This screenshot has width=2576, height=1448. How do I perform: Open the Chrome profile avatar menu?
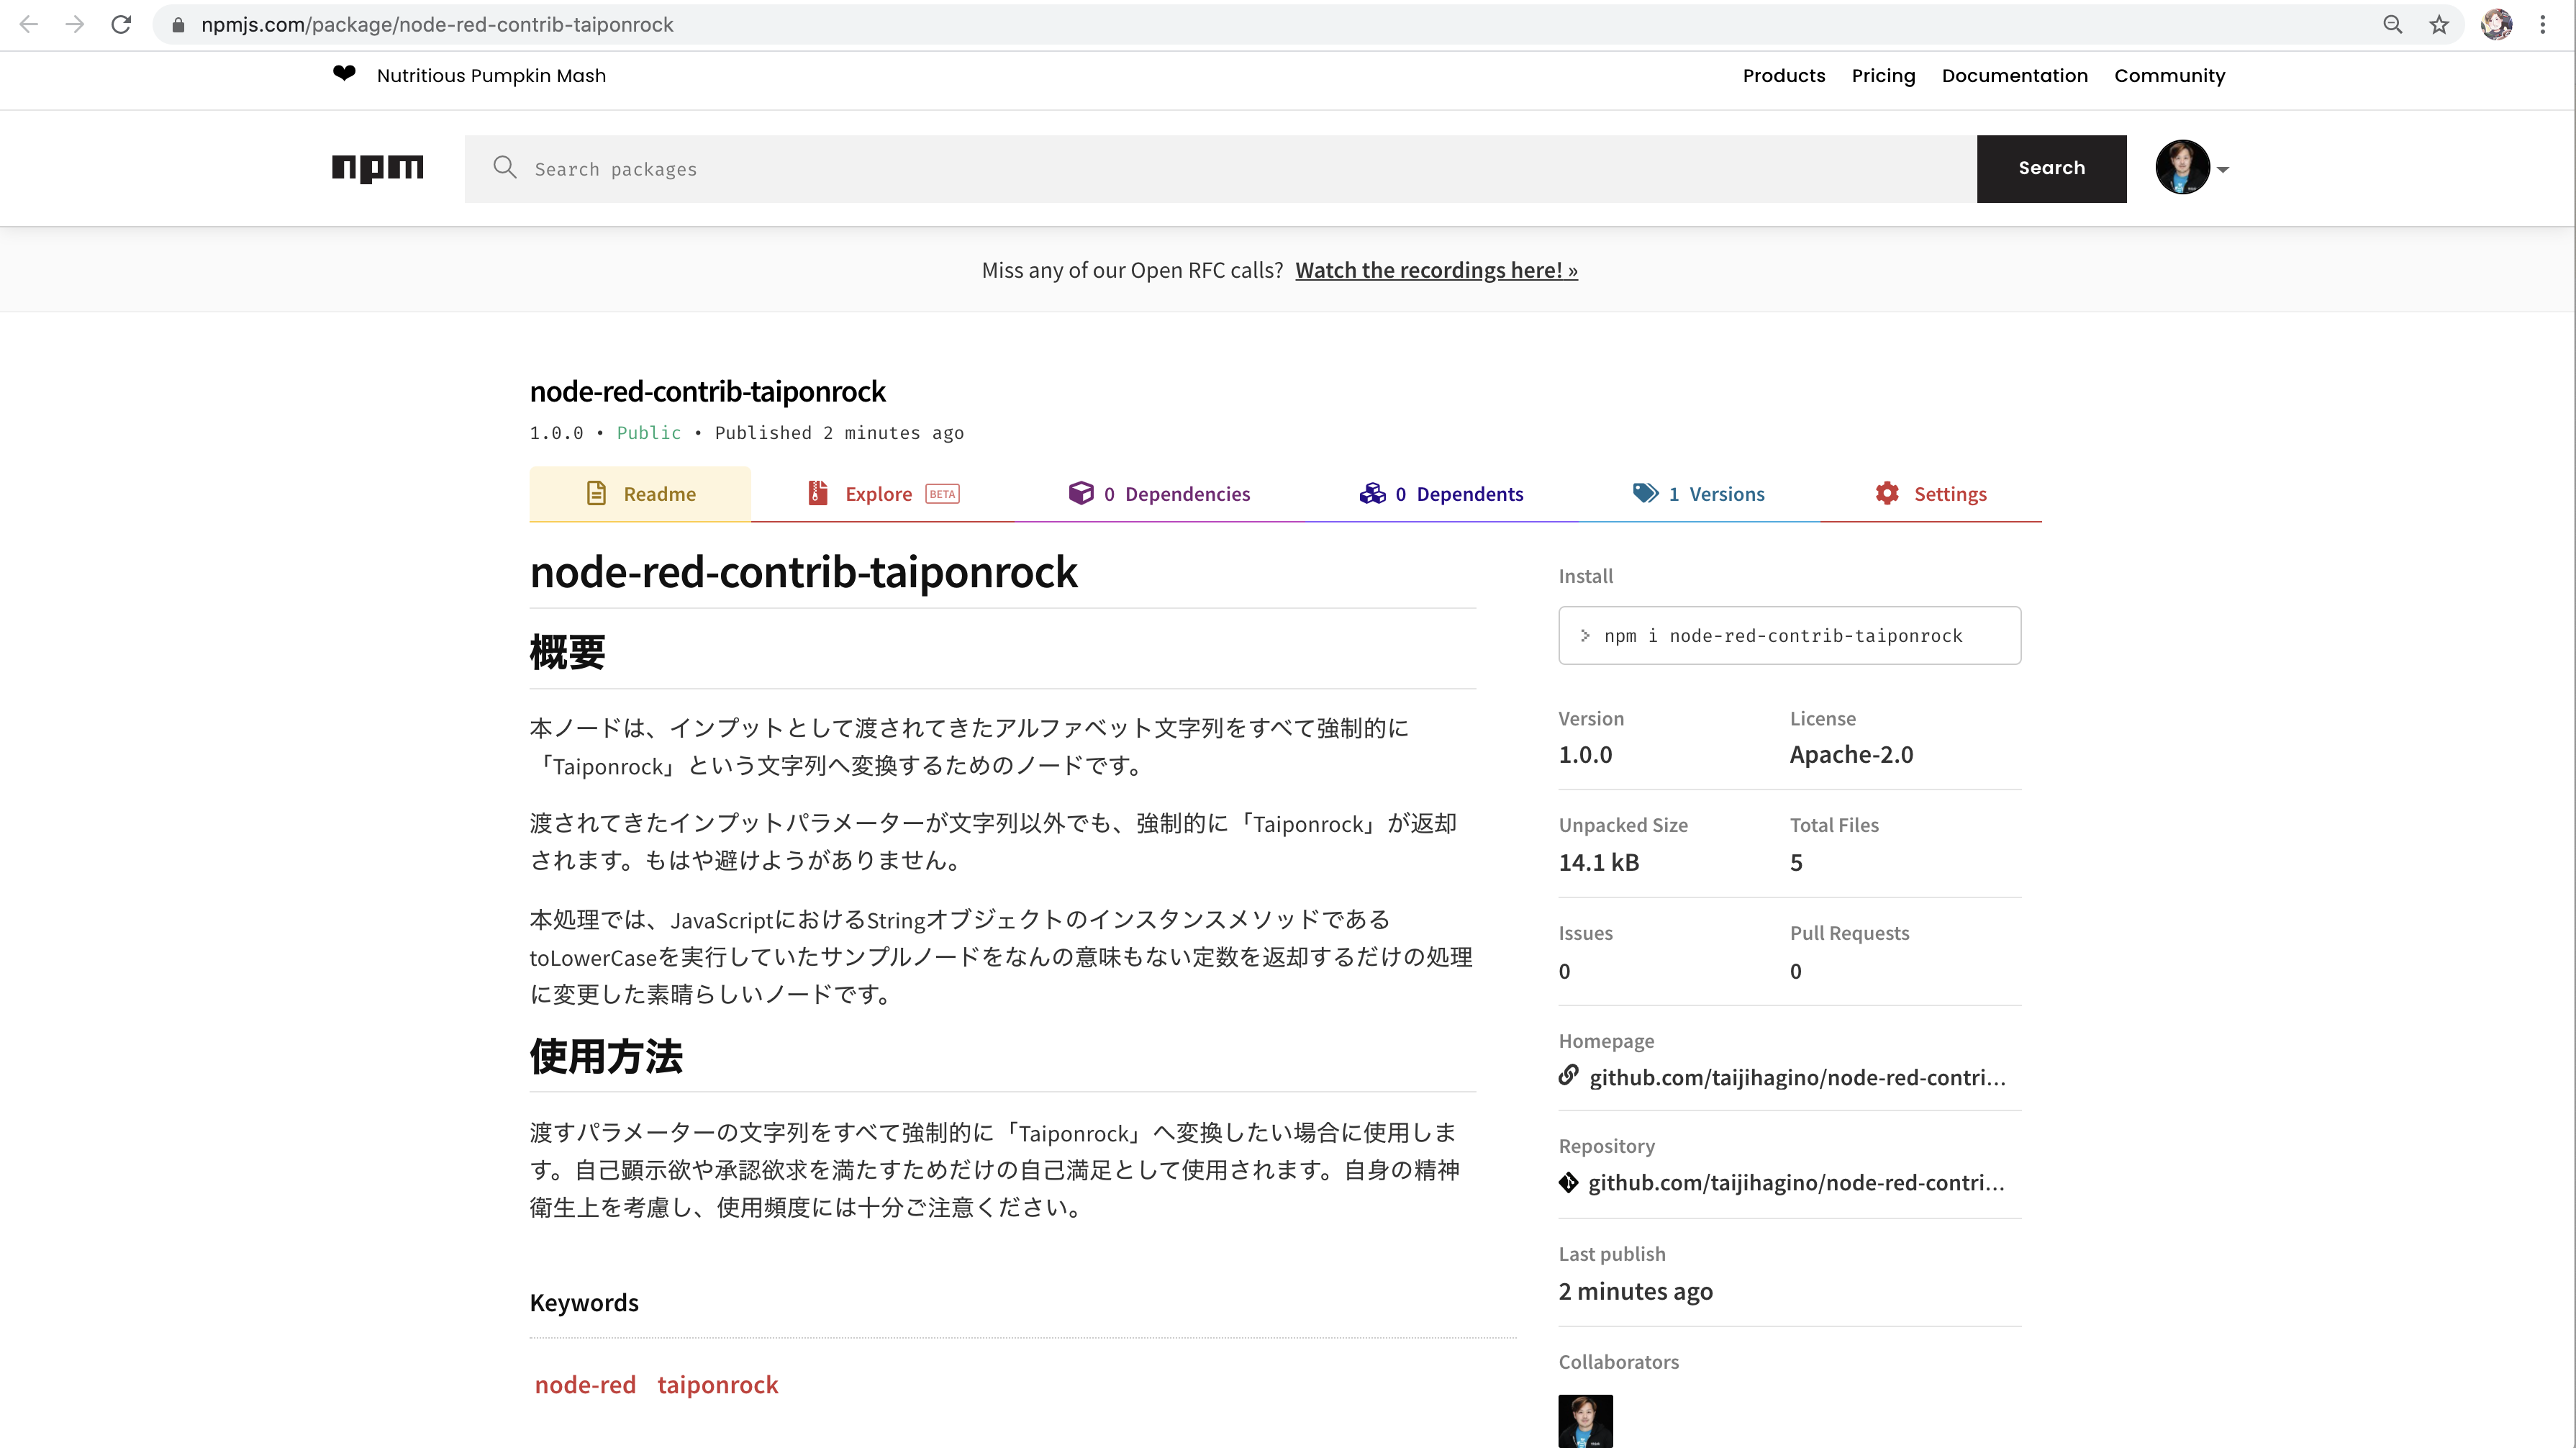[2496, 25]
